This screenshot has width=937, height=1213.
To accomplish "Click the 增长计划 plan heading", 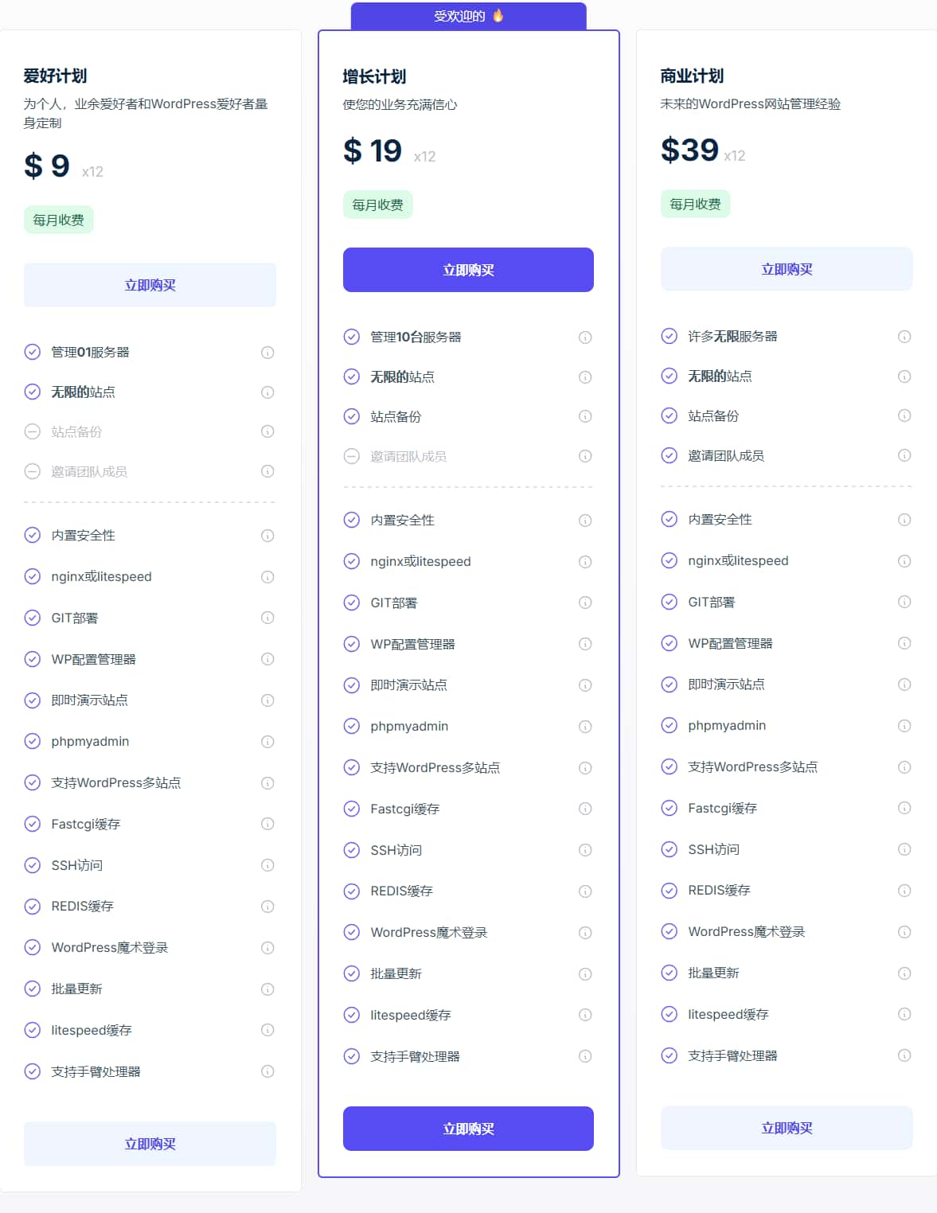I will coord(374,76).
